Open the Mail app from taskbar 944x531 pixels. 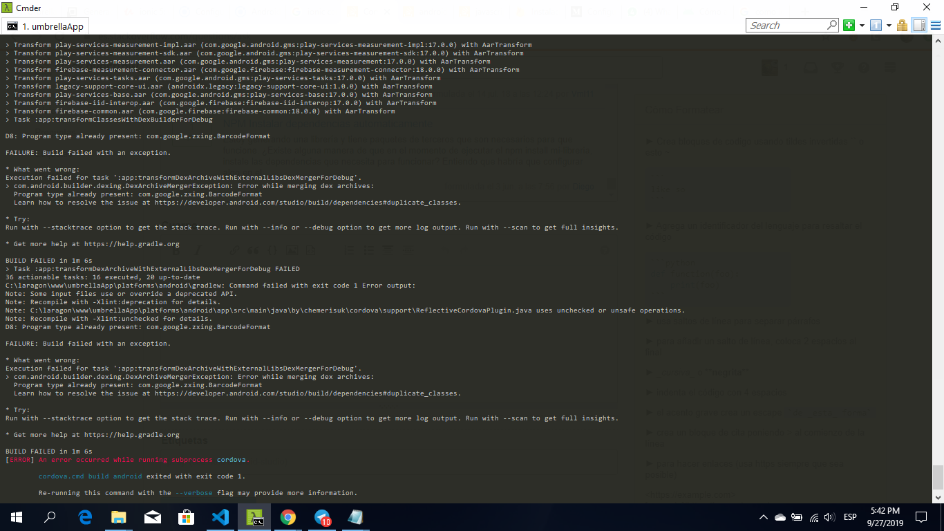point(153,517)
